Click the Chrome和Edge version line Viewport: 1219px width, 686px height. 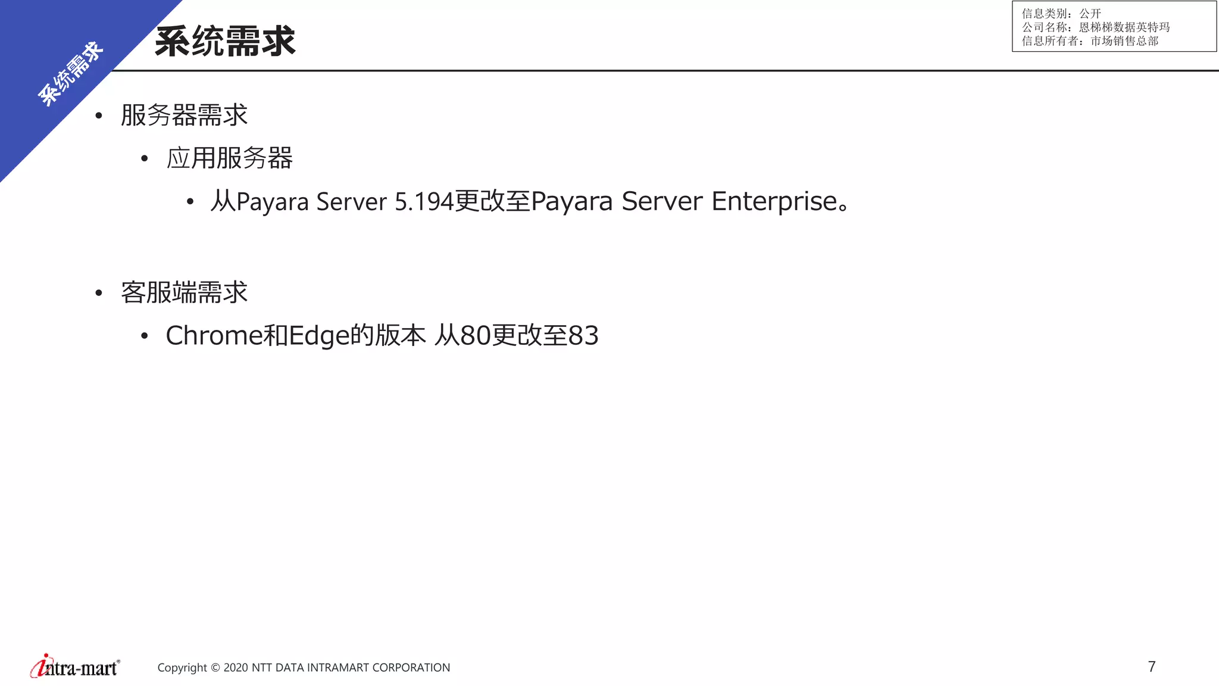[382, 335]
